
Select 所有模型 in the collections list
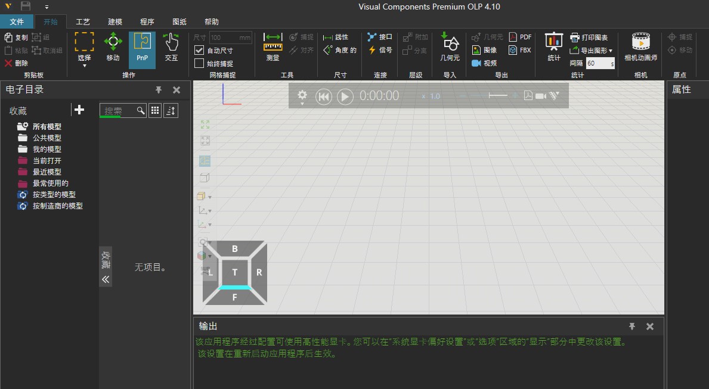tap(47, 126)
